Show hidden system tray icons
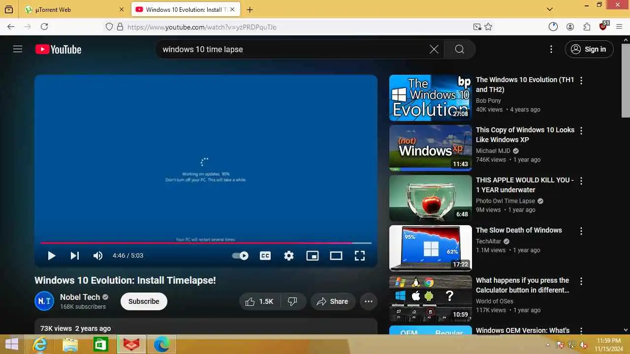Image resolution: width=630 pixels, height=354 pixels. tap(548, 345)
